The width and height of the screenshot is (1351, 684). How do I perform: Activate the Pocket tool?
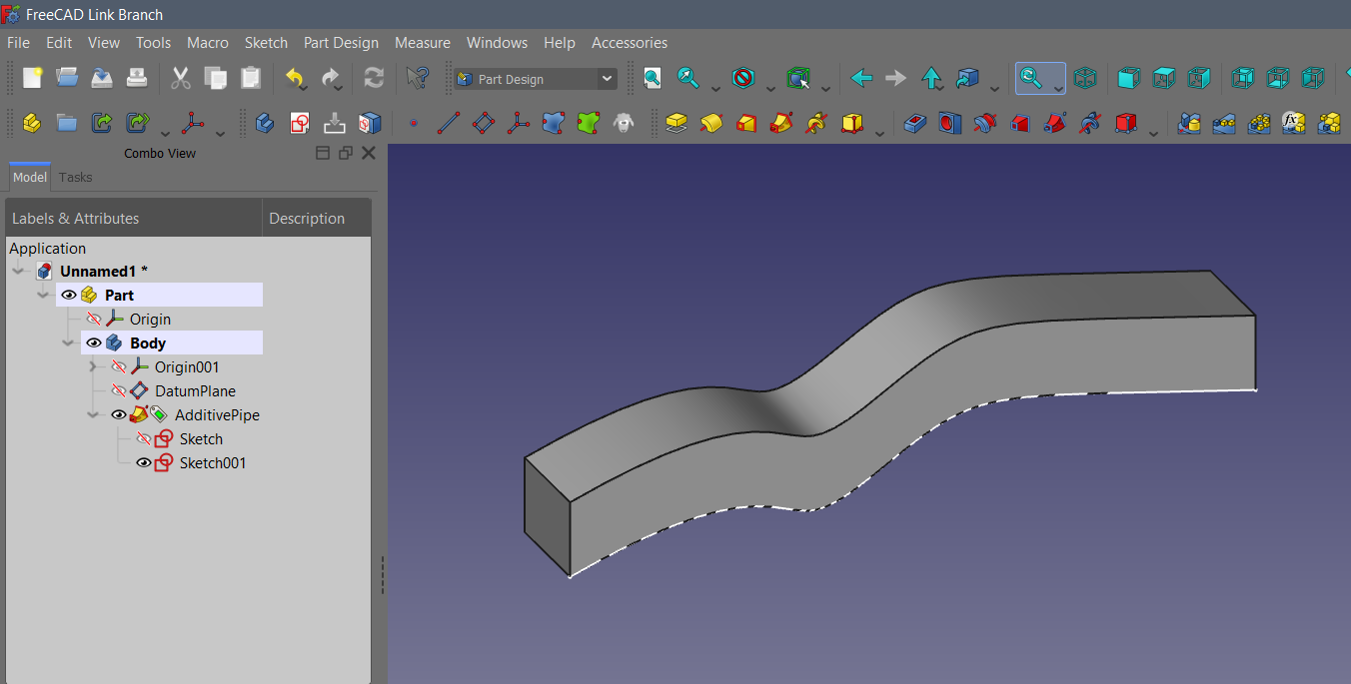click(x=915, y=122)
